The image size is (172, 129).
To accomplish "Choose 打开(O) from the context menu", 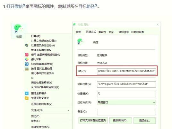I will [x=36, y=36].
